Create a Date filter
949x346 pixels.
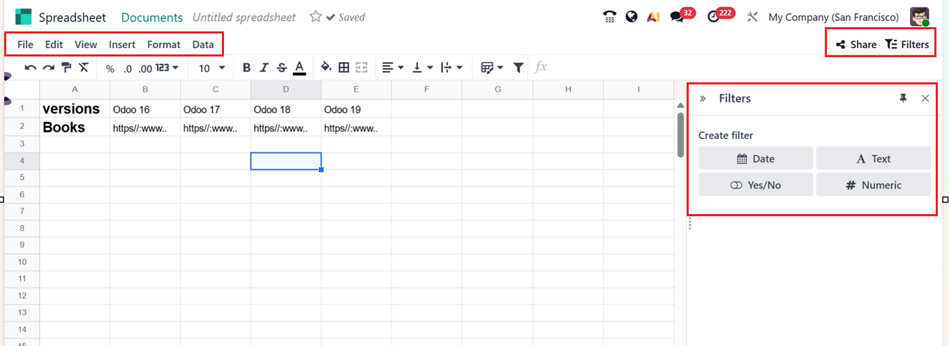[x=756, y=158]
